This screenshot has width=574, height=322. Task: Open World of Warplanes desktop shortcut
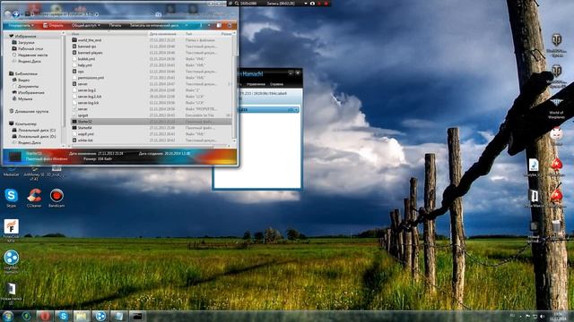coord(556,109)
